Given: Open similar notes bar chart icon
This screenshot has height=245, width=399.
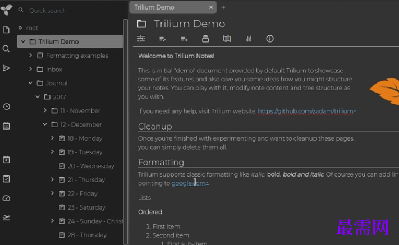Looking at the screenshot, I should coord(249,39).
